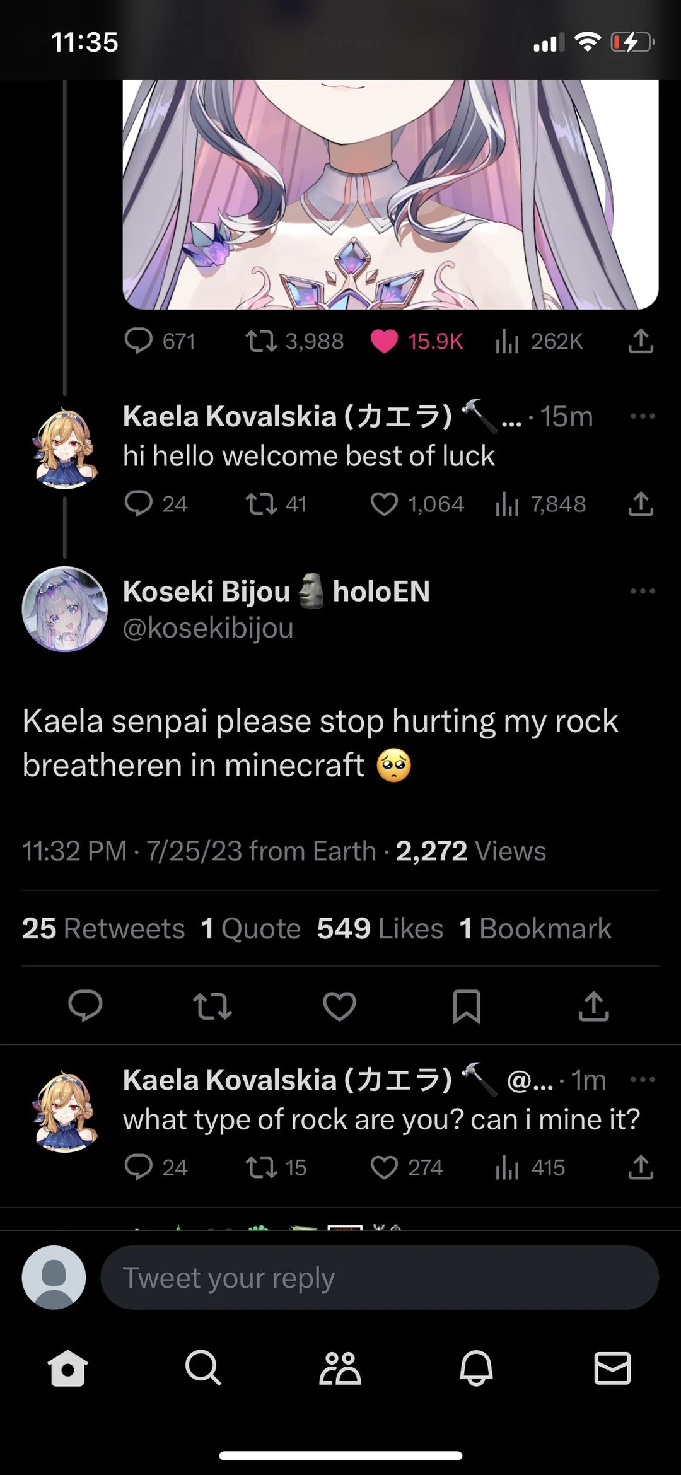Like Koseki Bijou's rock tweet
681x1475 pixels.
pos(339,1007)
